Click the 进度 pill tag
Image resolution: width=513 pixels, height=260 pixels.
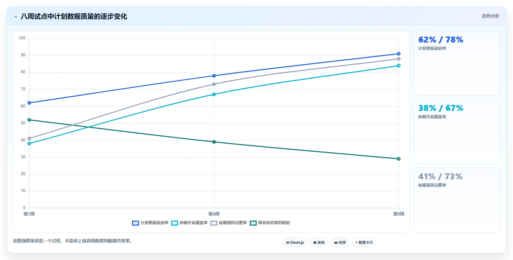coord(340,242)
